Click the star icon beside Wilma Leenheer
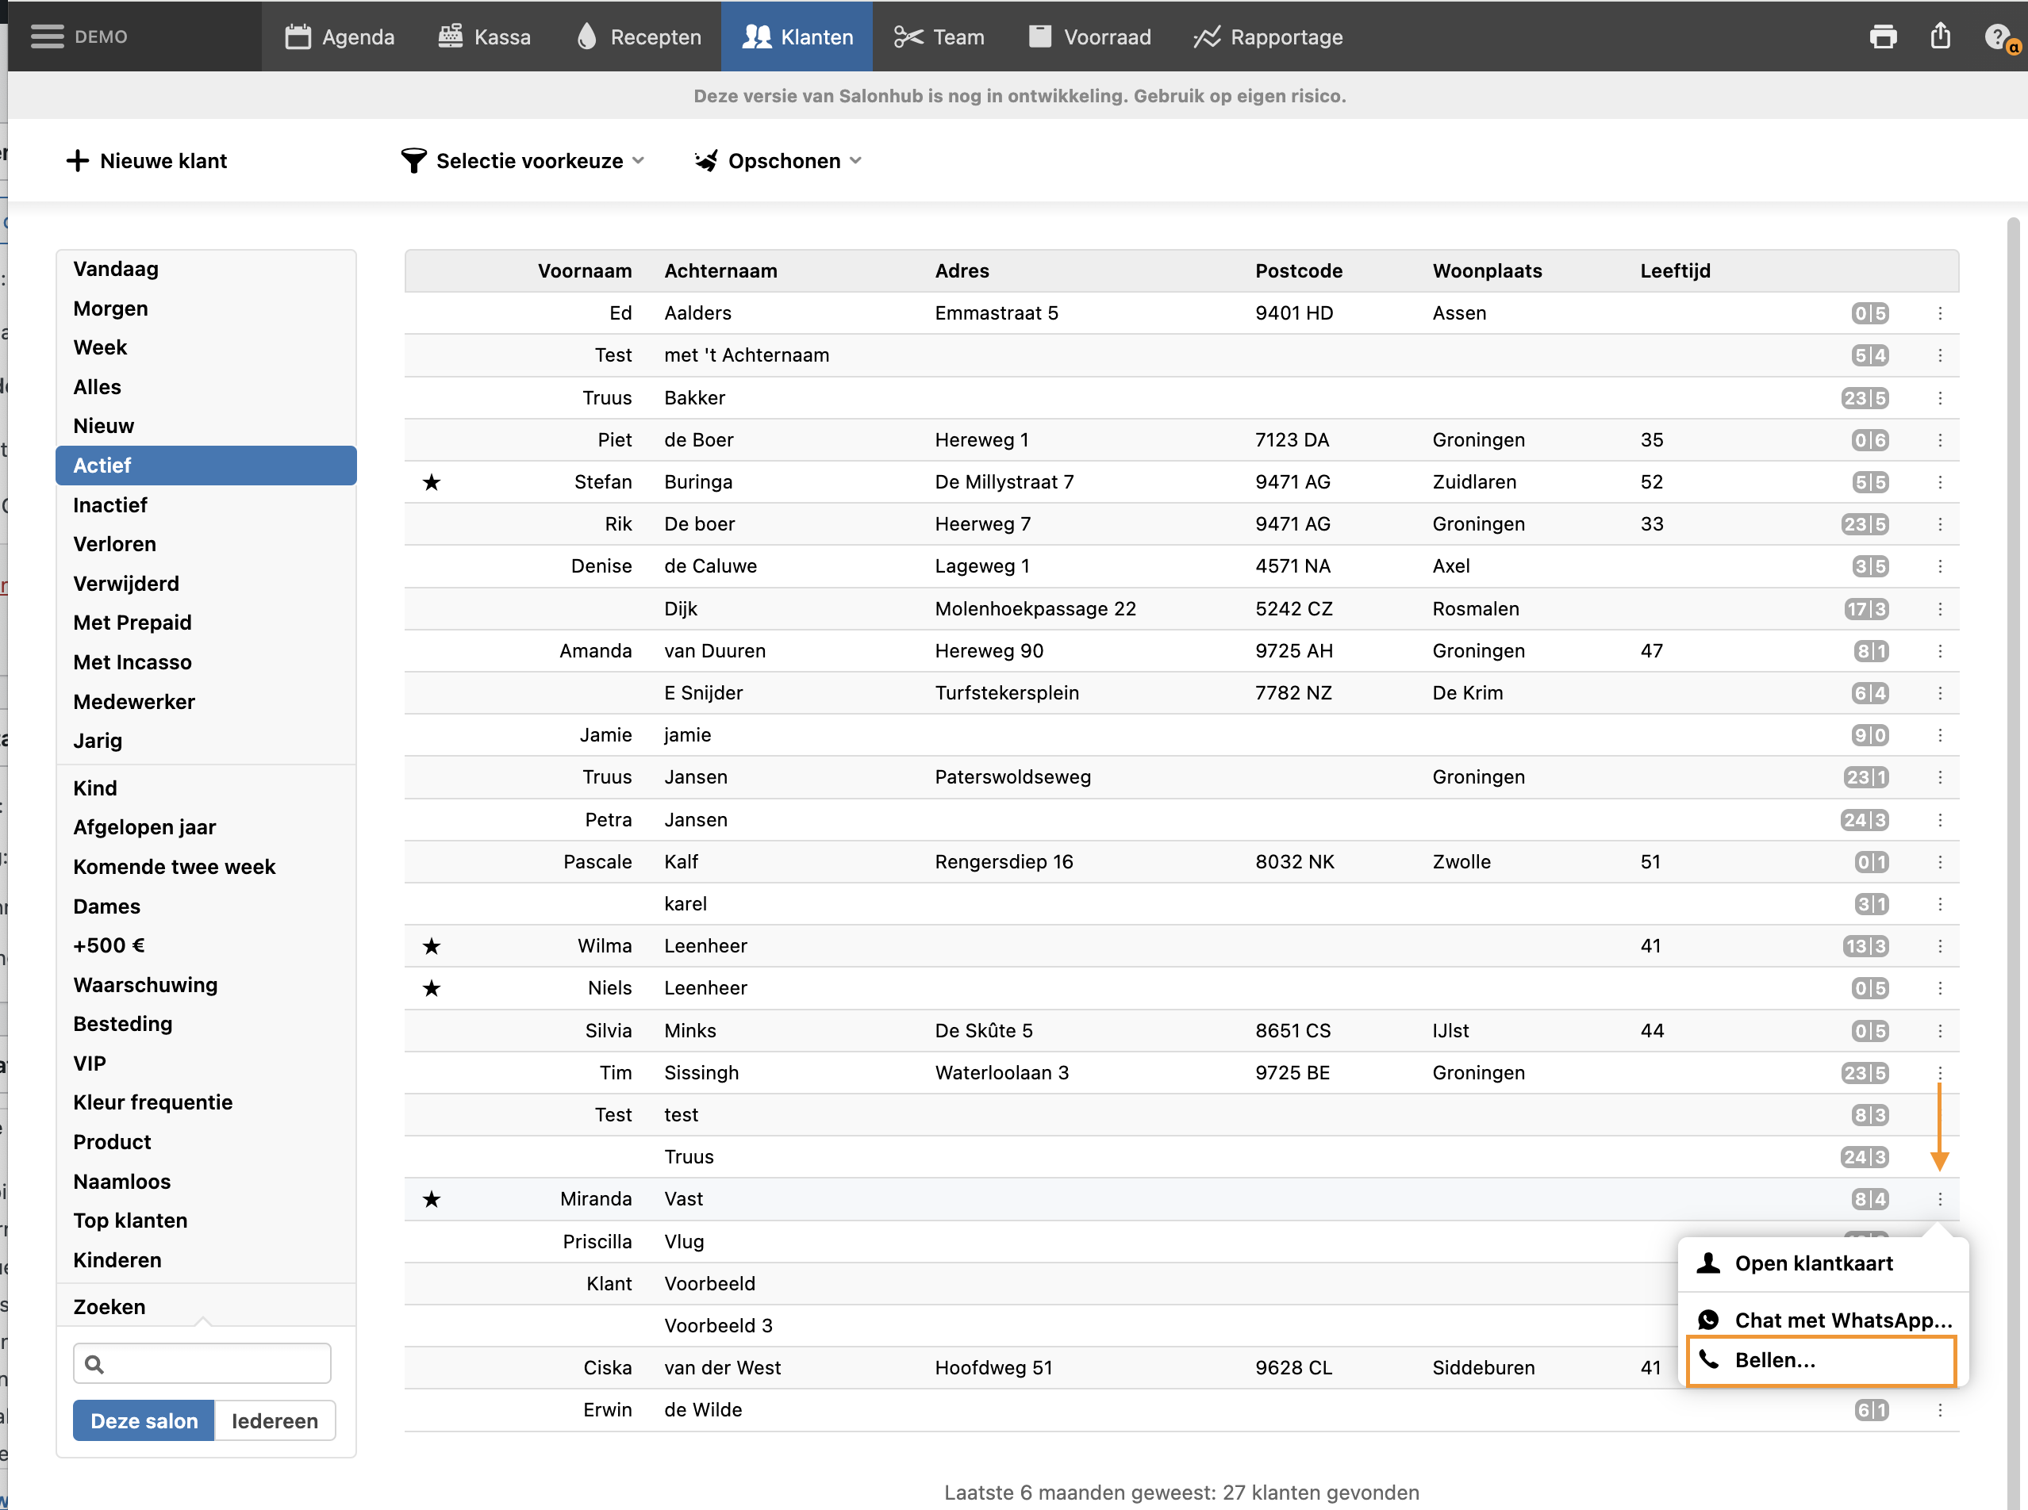 coord(432,947)
